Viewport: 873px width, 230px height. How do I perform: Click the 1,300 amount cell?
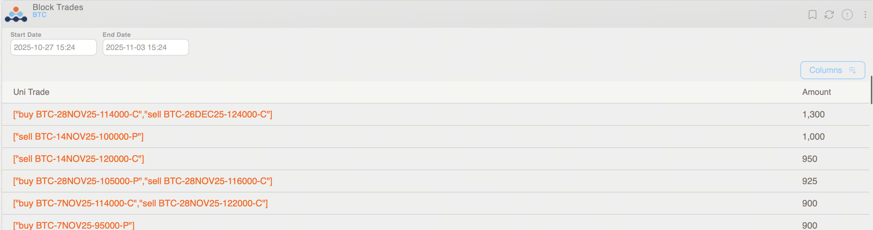(813, 114)
